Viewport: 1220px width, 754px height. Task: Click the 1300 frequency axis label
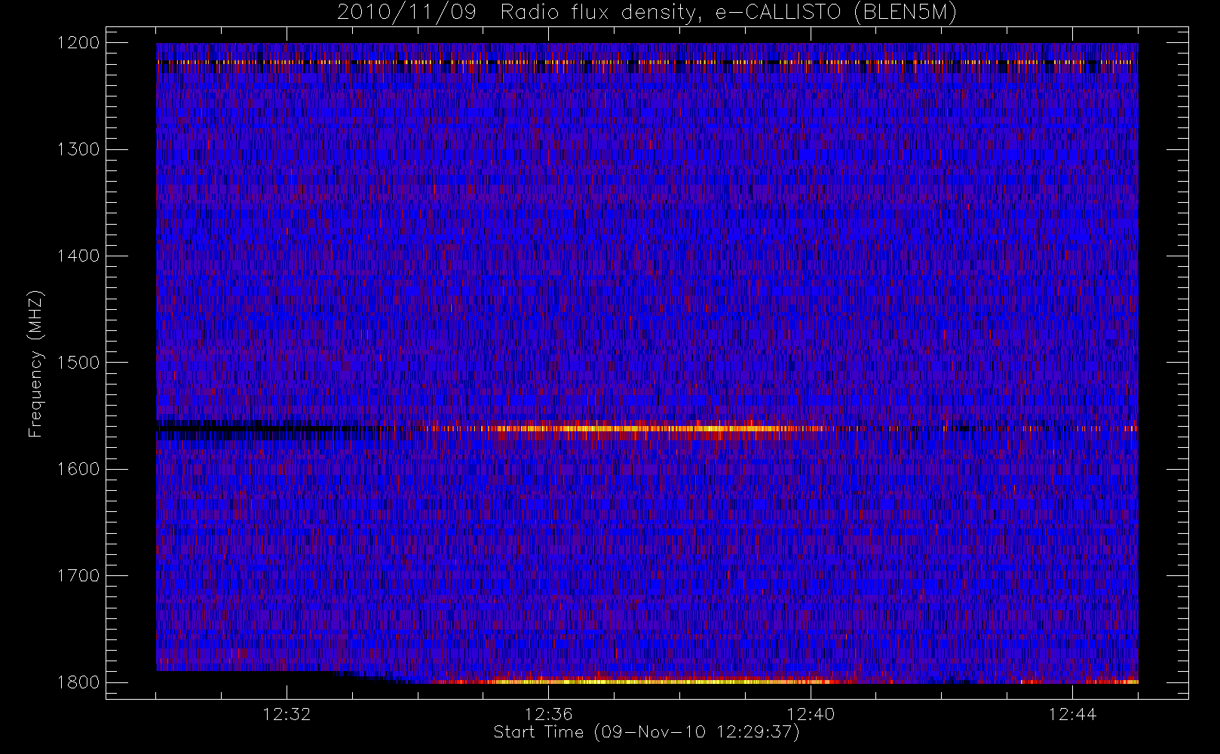[x=78, y=149]
